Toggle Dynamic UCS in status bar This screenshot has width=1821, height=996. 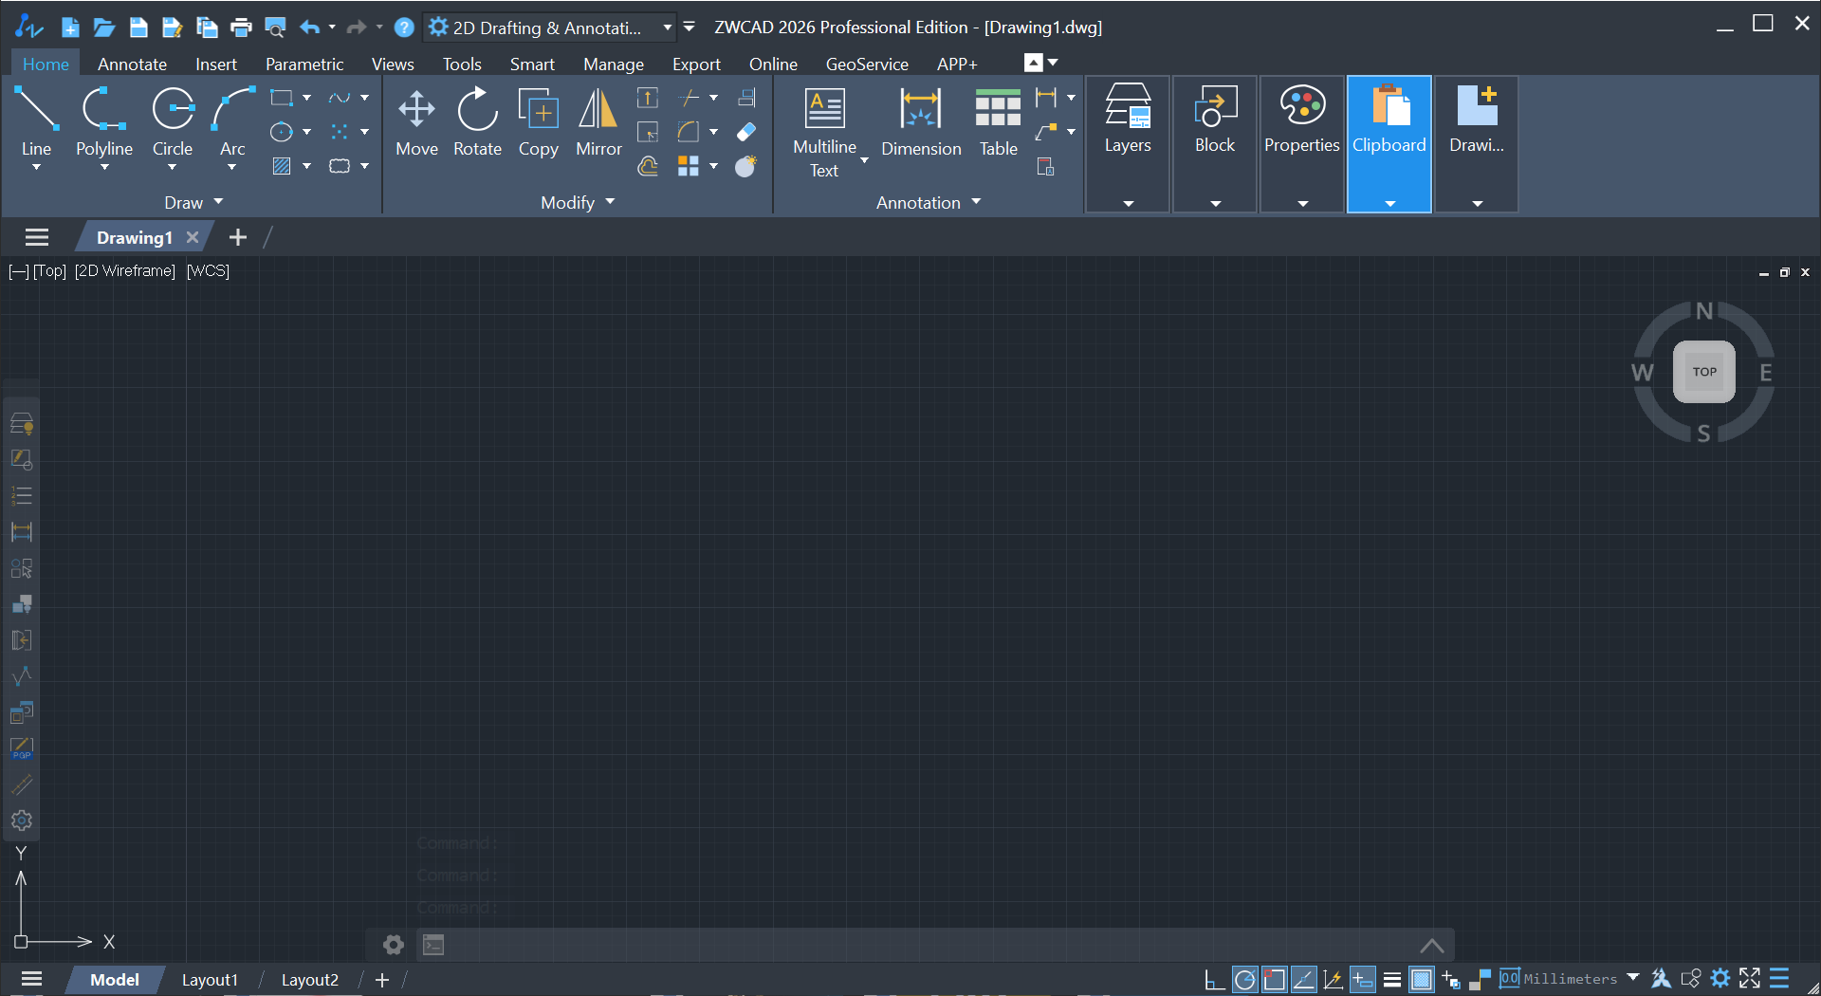(1333, 979)
